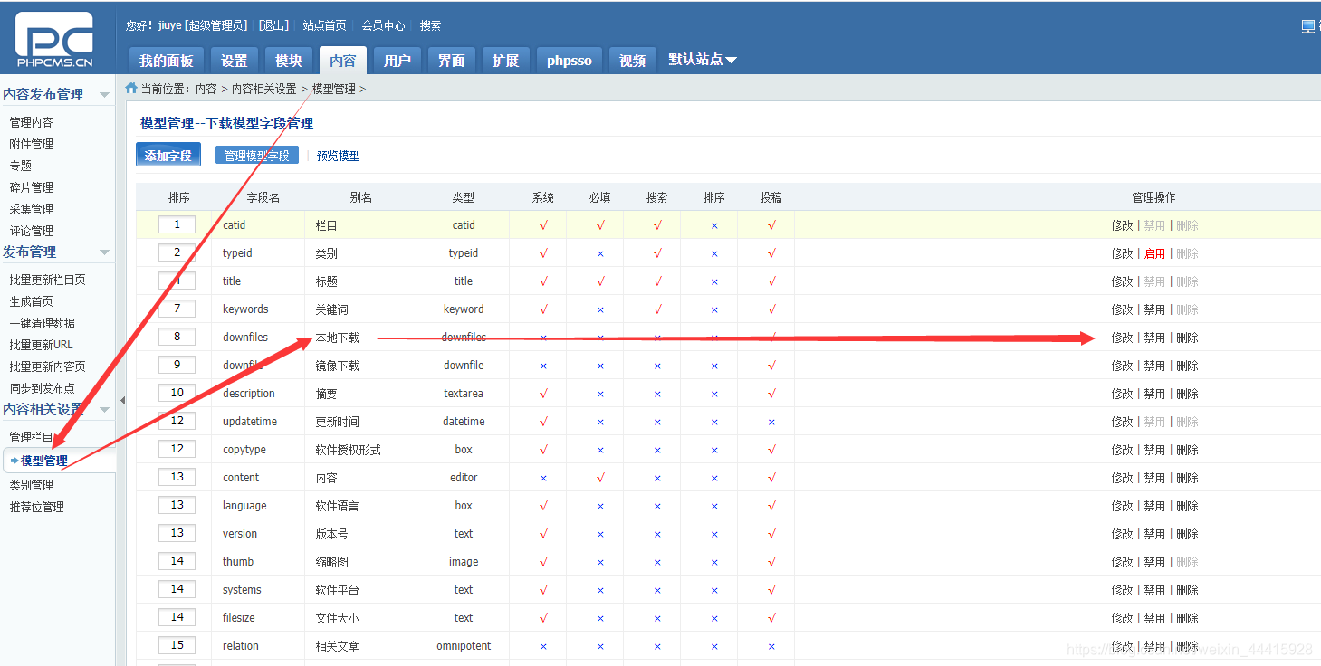Click the 软件授权形式 alias cell
The image size is (1321, 666).
(x=348, y=450)
